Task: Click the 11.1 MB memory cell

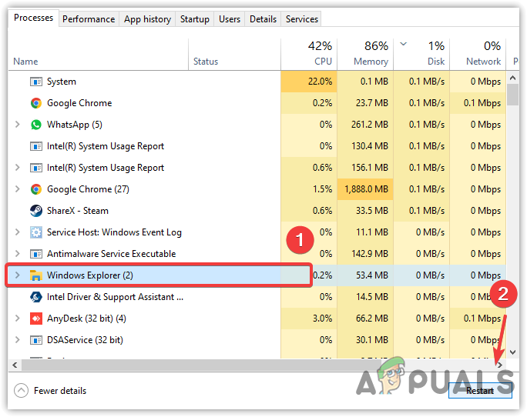Action: [x=365, y=232]
